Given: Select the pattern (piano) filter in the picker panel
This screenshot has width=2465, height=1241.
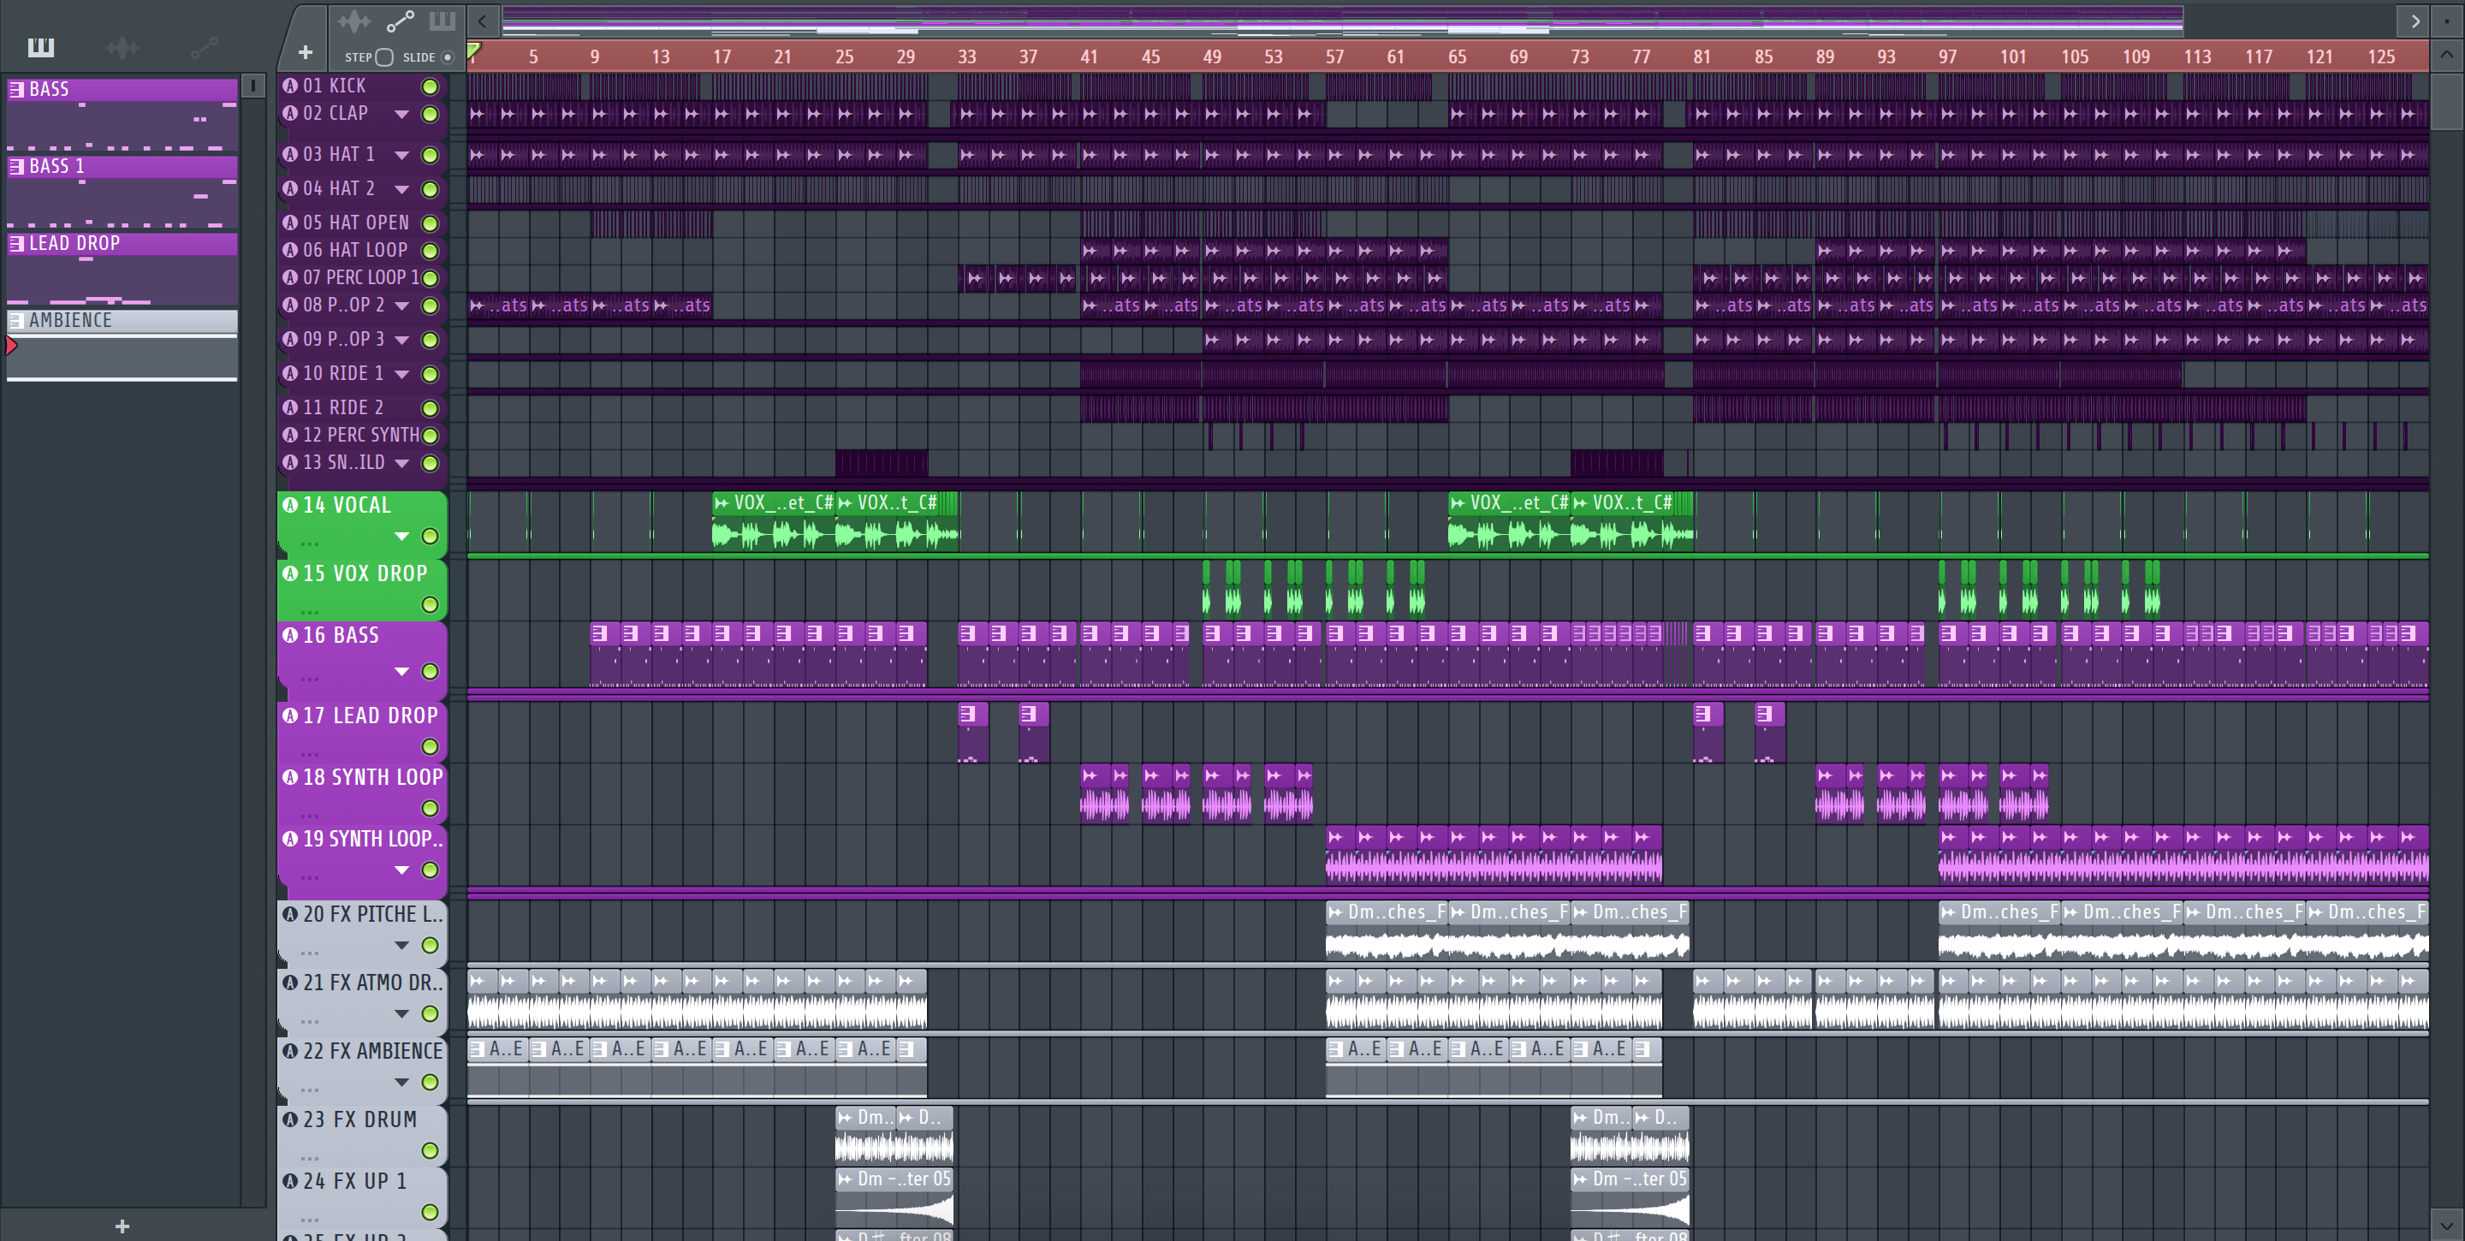Looking at the screenshot, I should point(41,46).
